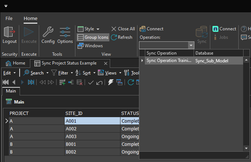The width and height of the screenshot is (251, 162).
Task: Click the Connect button next to Operation
Action: [151, 29]
